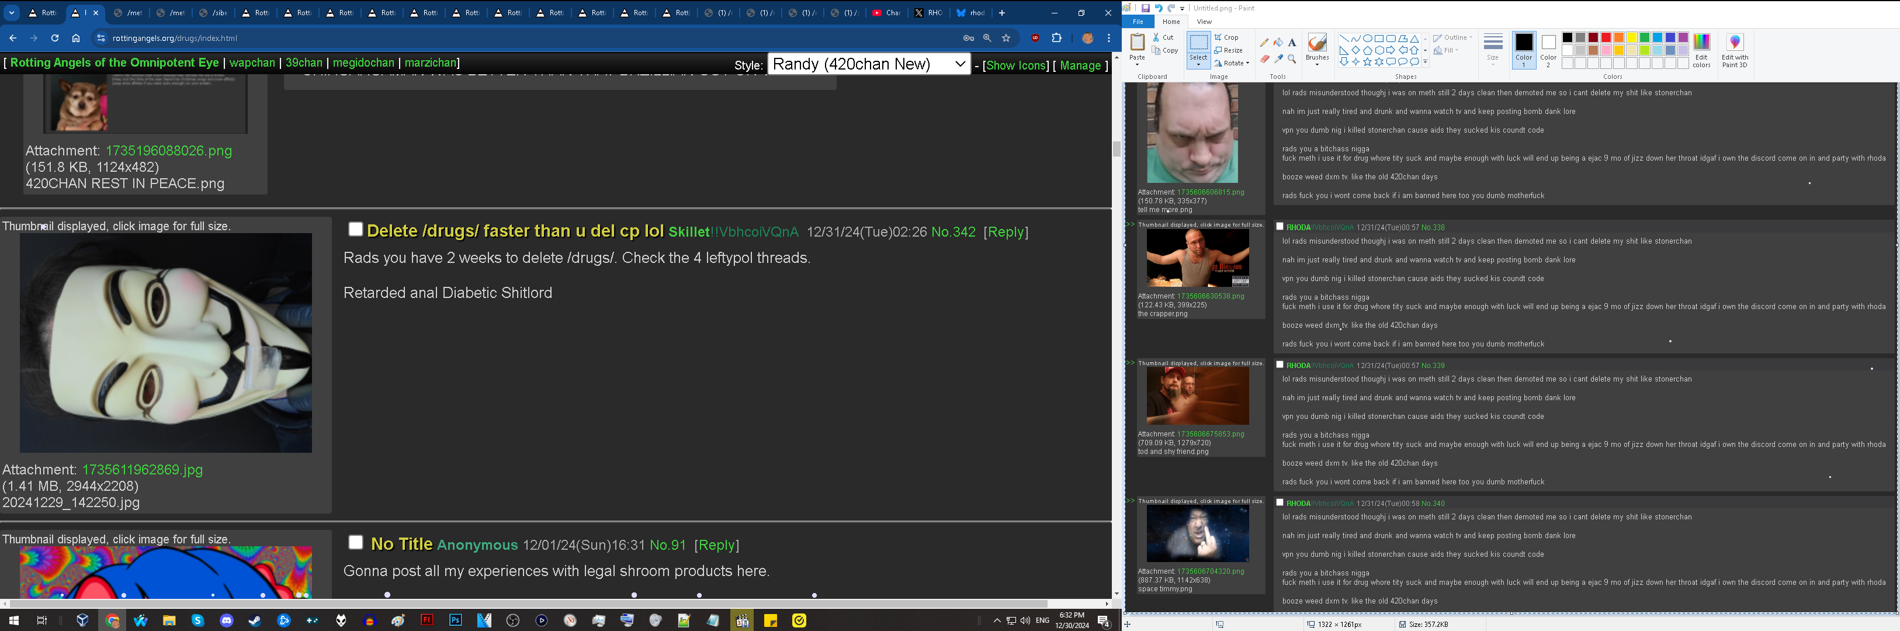Select the Color picker eyedropper tool
1900x631 pixels.
point(1278,58)
